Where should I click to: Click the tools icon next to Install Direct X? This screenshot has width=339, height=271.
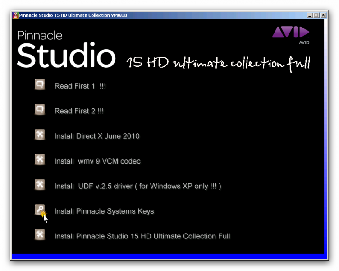point(40,135)
